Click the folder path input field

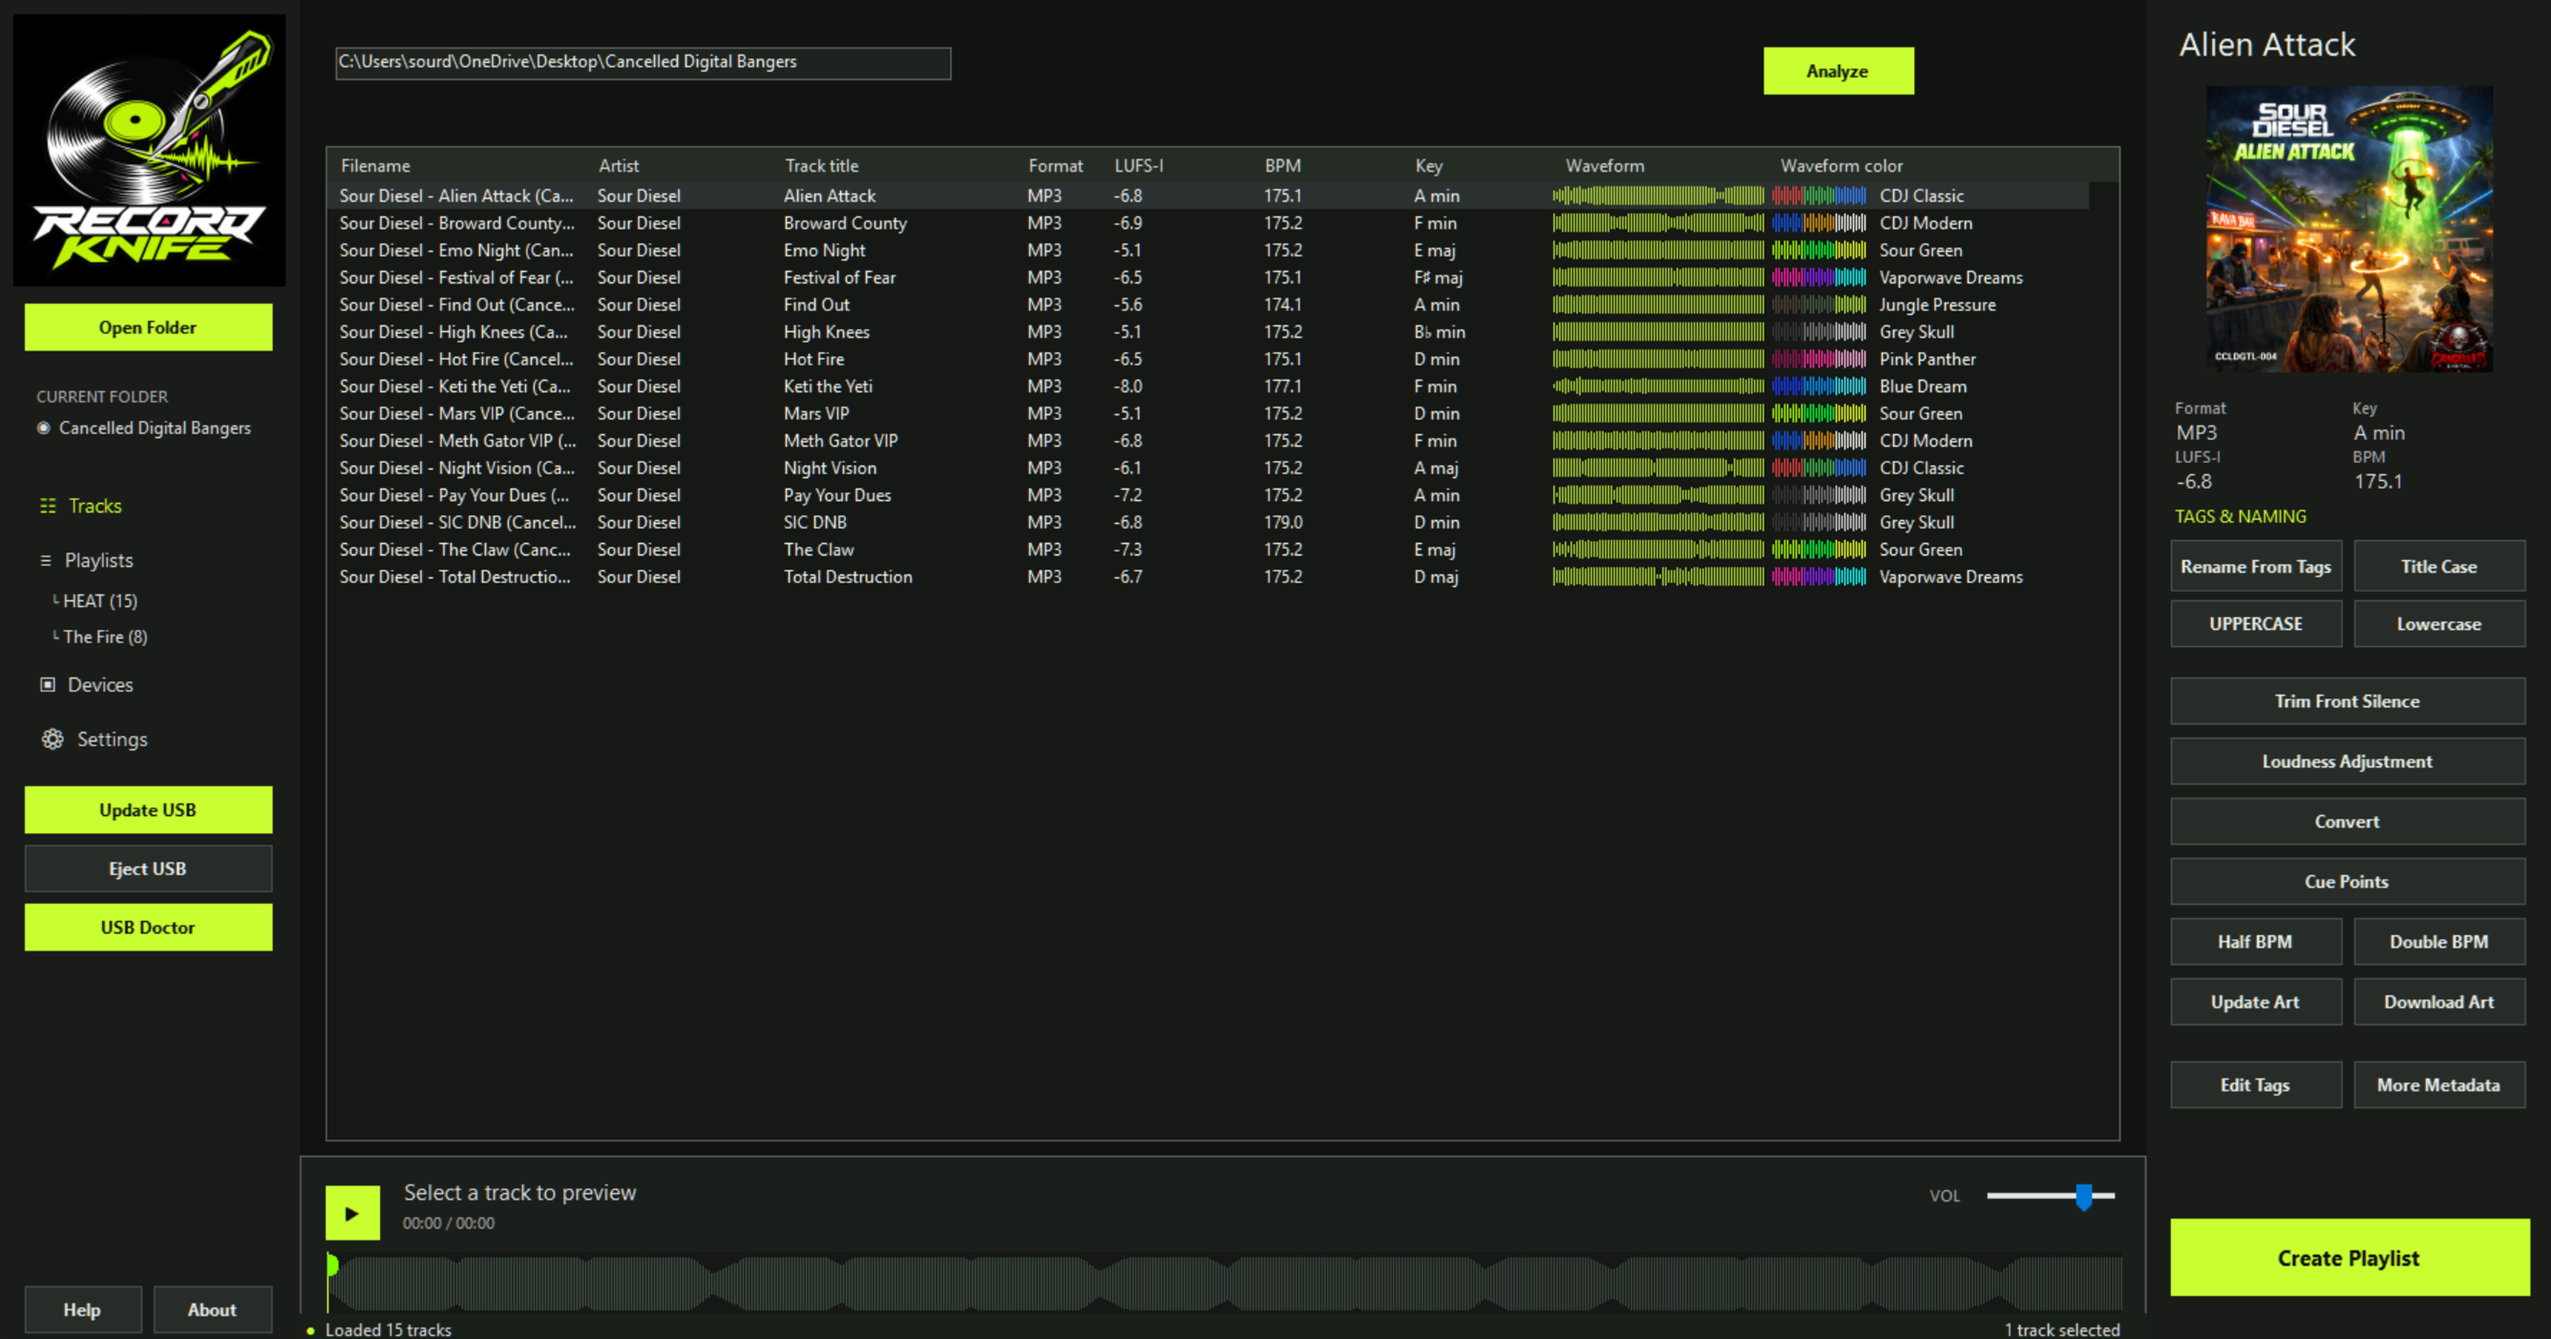point(643,62)
